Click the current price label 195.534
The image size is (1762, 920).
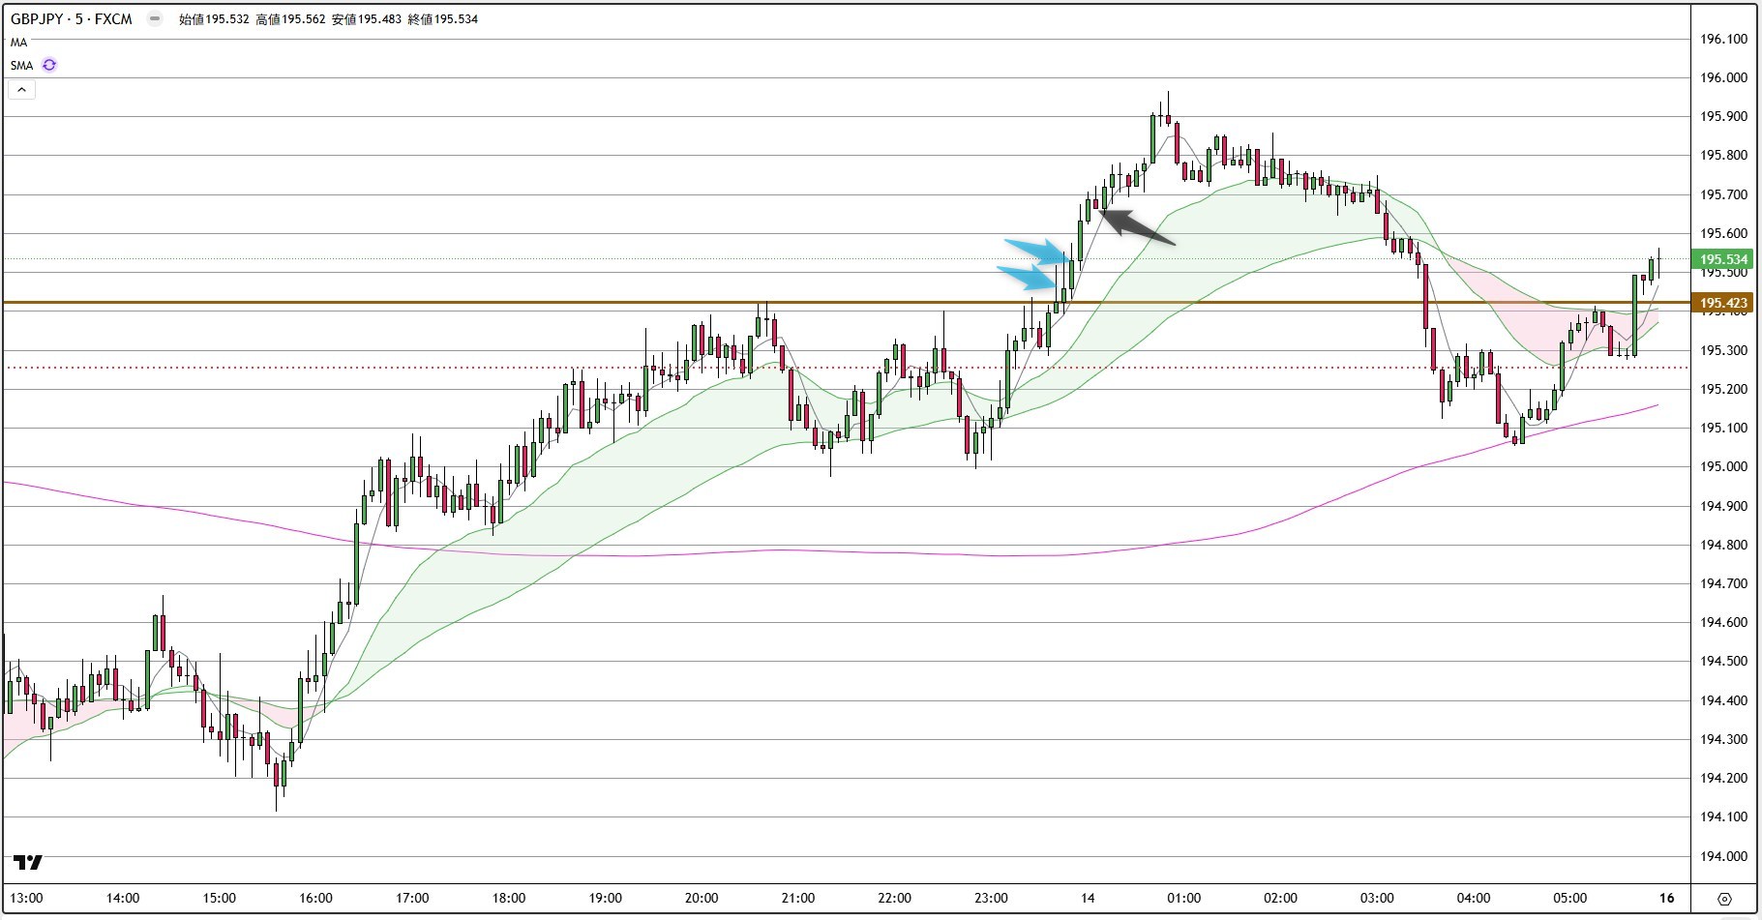tap(1723, 259)
